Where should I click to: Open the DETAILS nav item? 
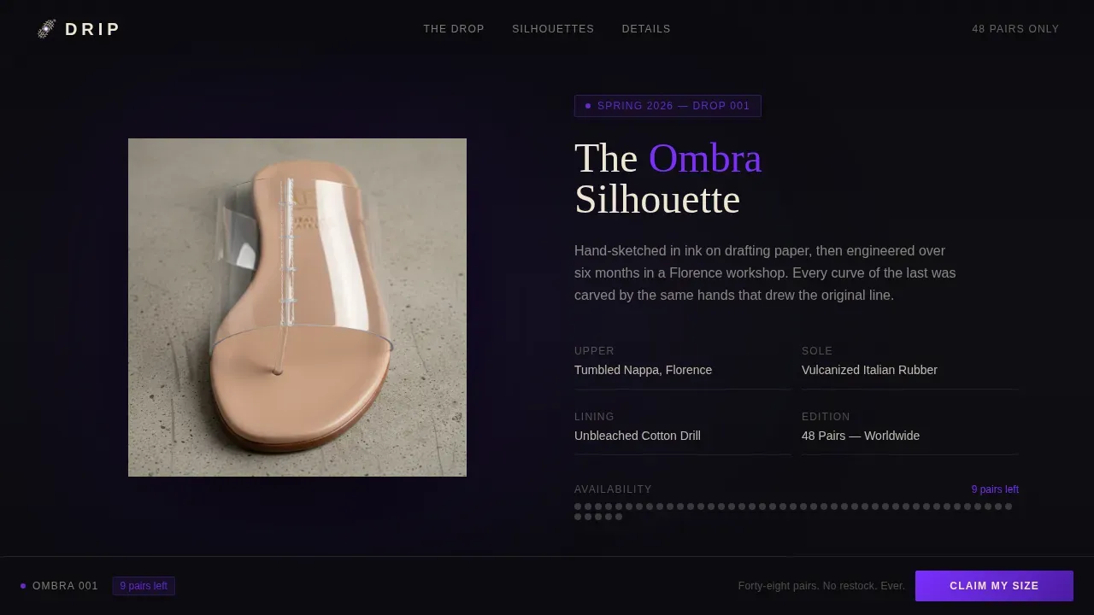(646, 29)
